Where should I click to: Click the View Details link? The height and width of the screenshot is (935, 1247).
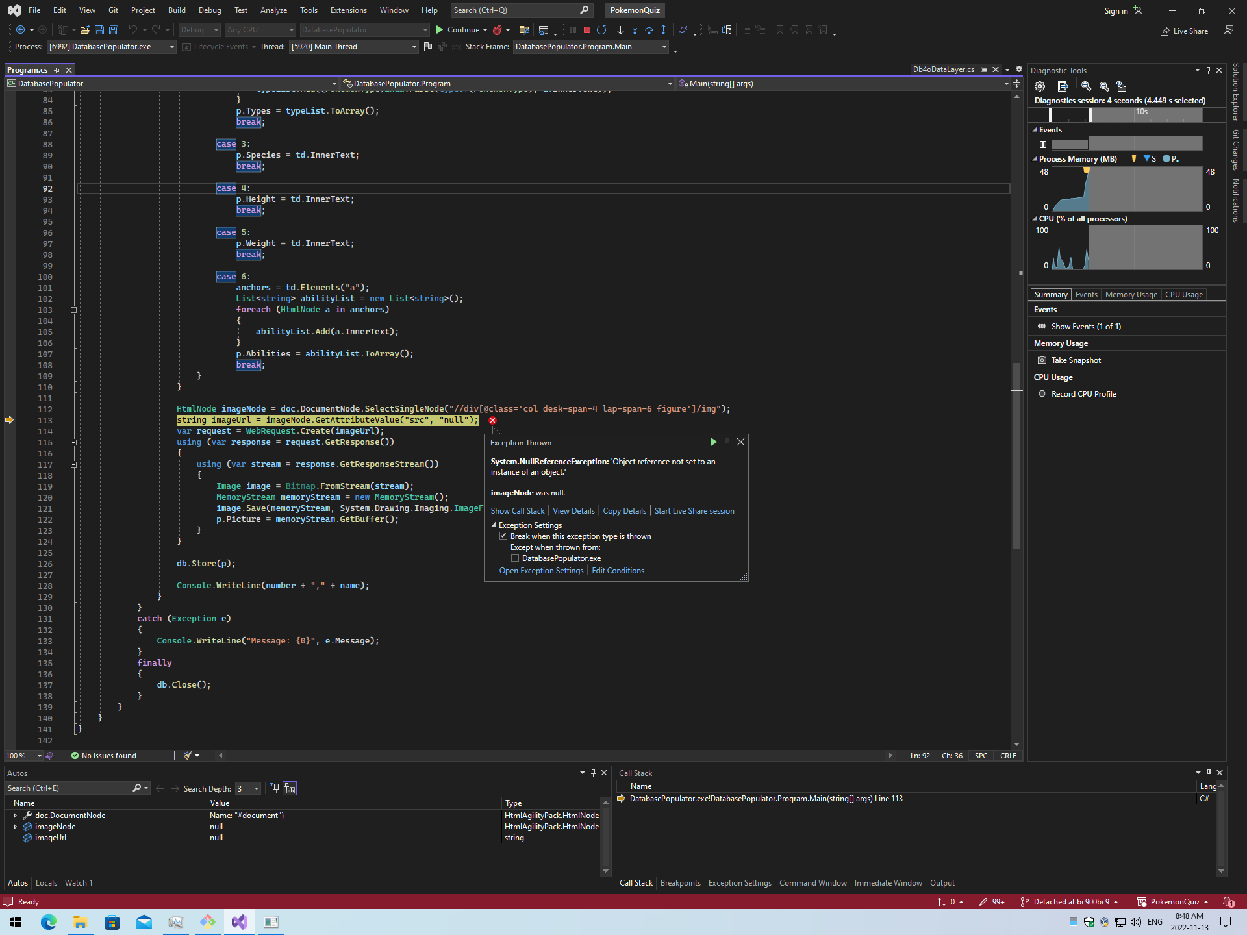[573, 511]
